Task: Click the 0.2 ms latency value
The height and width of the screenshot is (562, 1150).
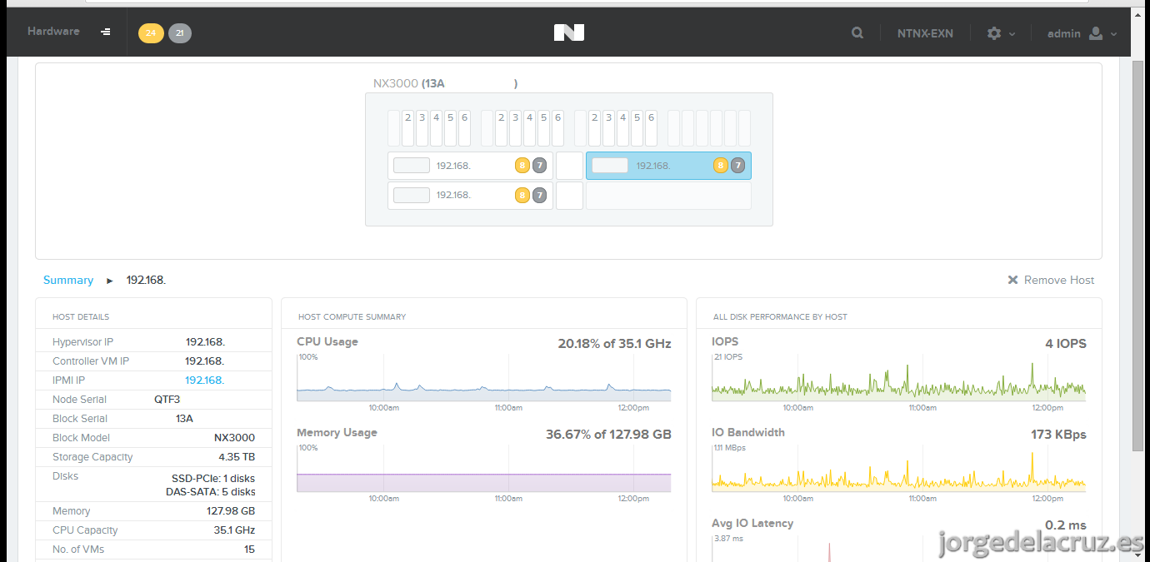Action: click(x=1066, y=525)
